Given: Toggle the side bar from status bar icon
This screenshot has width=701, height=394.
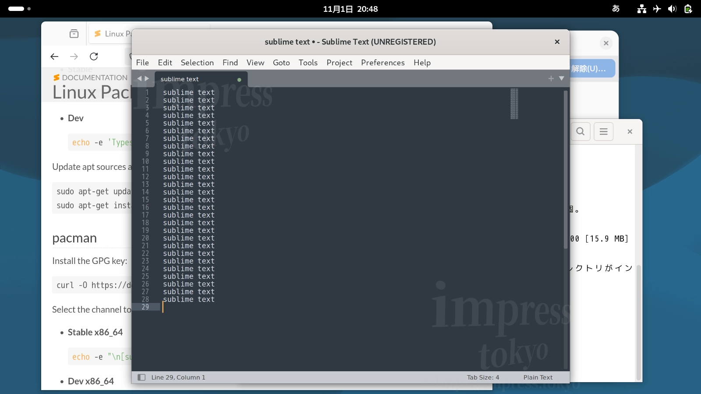Looking at the screenshot, I should [x=142, y=377].
